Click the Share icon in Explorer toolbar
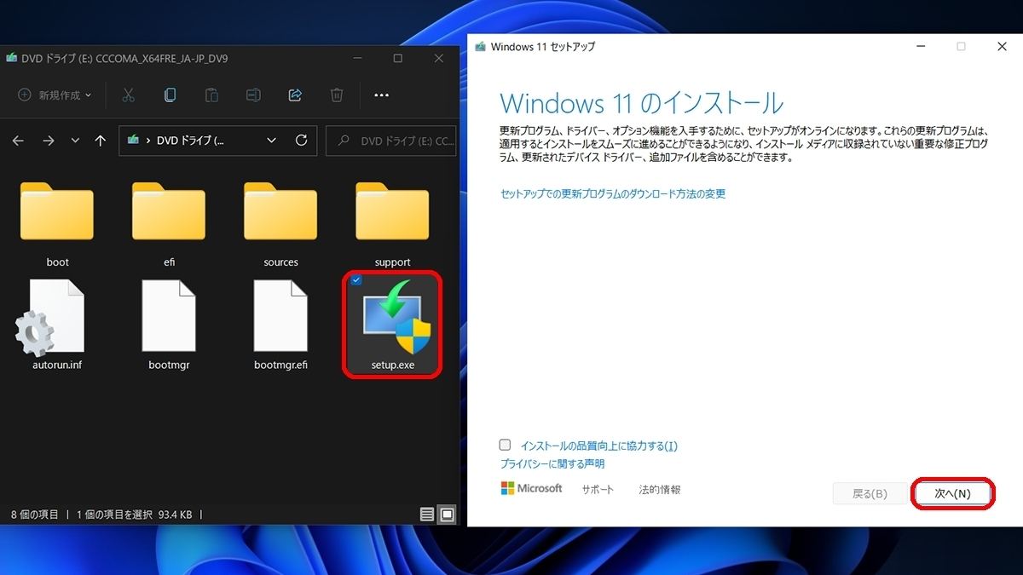This screenshot has height=575, width=1023. pos(295,95)
